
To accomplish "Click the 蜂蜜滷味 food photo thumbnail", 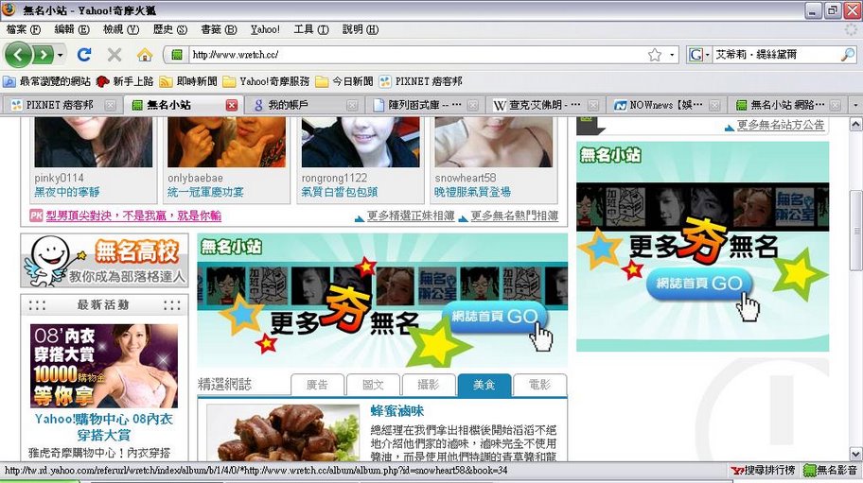I will coord(283,433).
